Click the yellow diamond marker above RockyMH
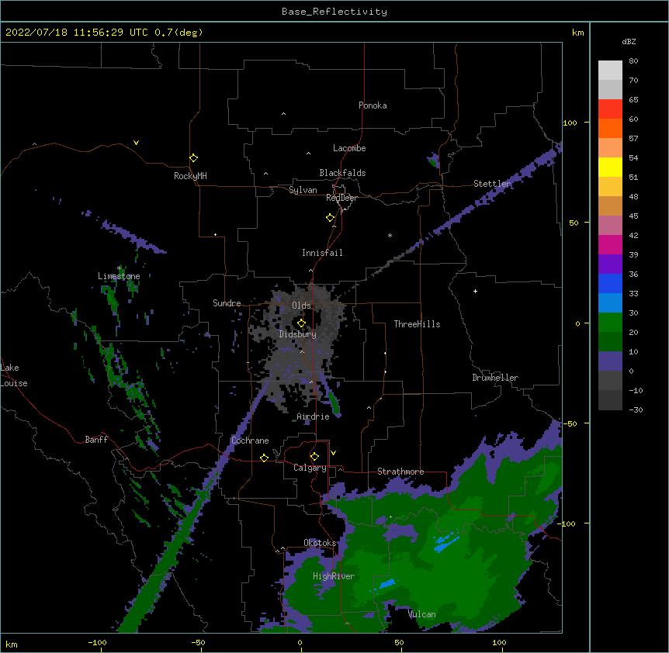Screen dimensions: 669x653 (193, 157)
